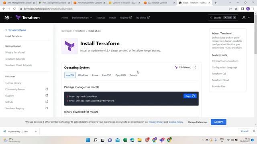Accept the cookies
Viewport: 257px width, 144px height.
point(218,122)
